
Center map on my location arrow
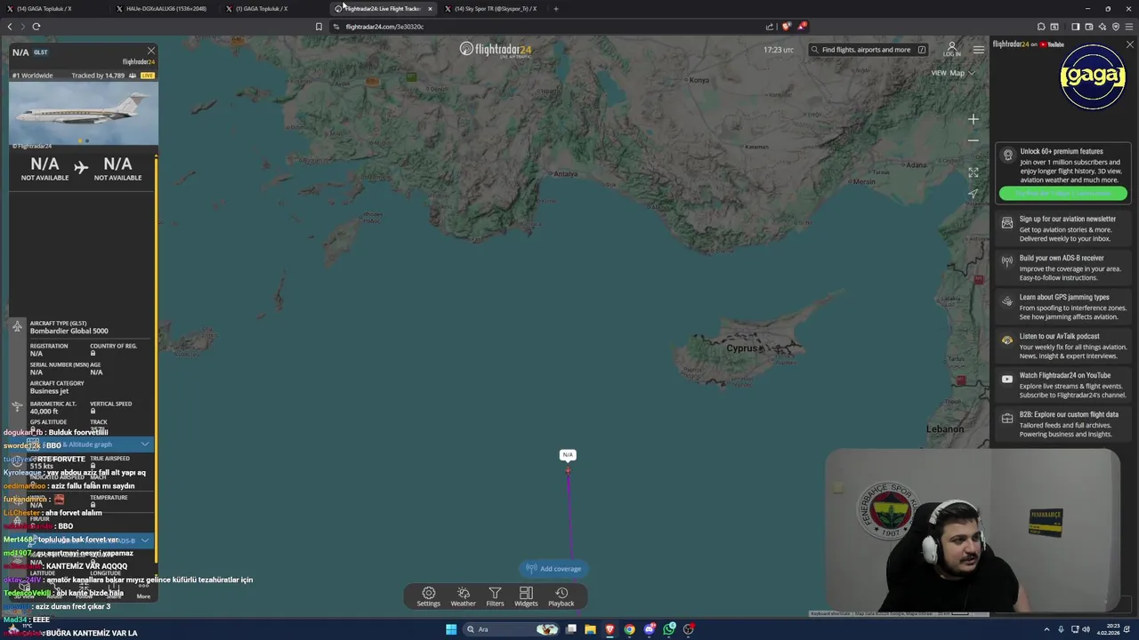tap(973, 194)
